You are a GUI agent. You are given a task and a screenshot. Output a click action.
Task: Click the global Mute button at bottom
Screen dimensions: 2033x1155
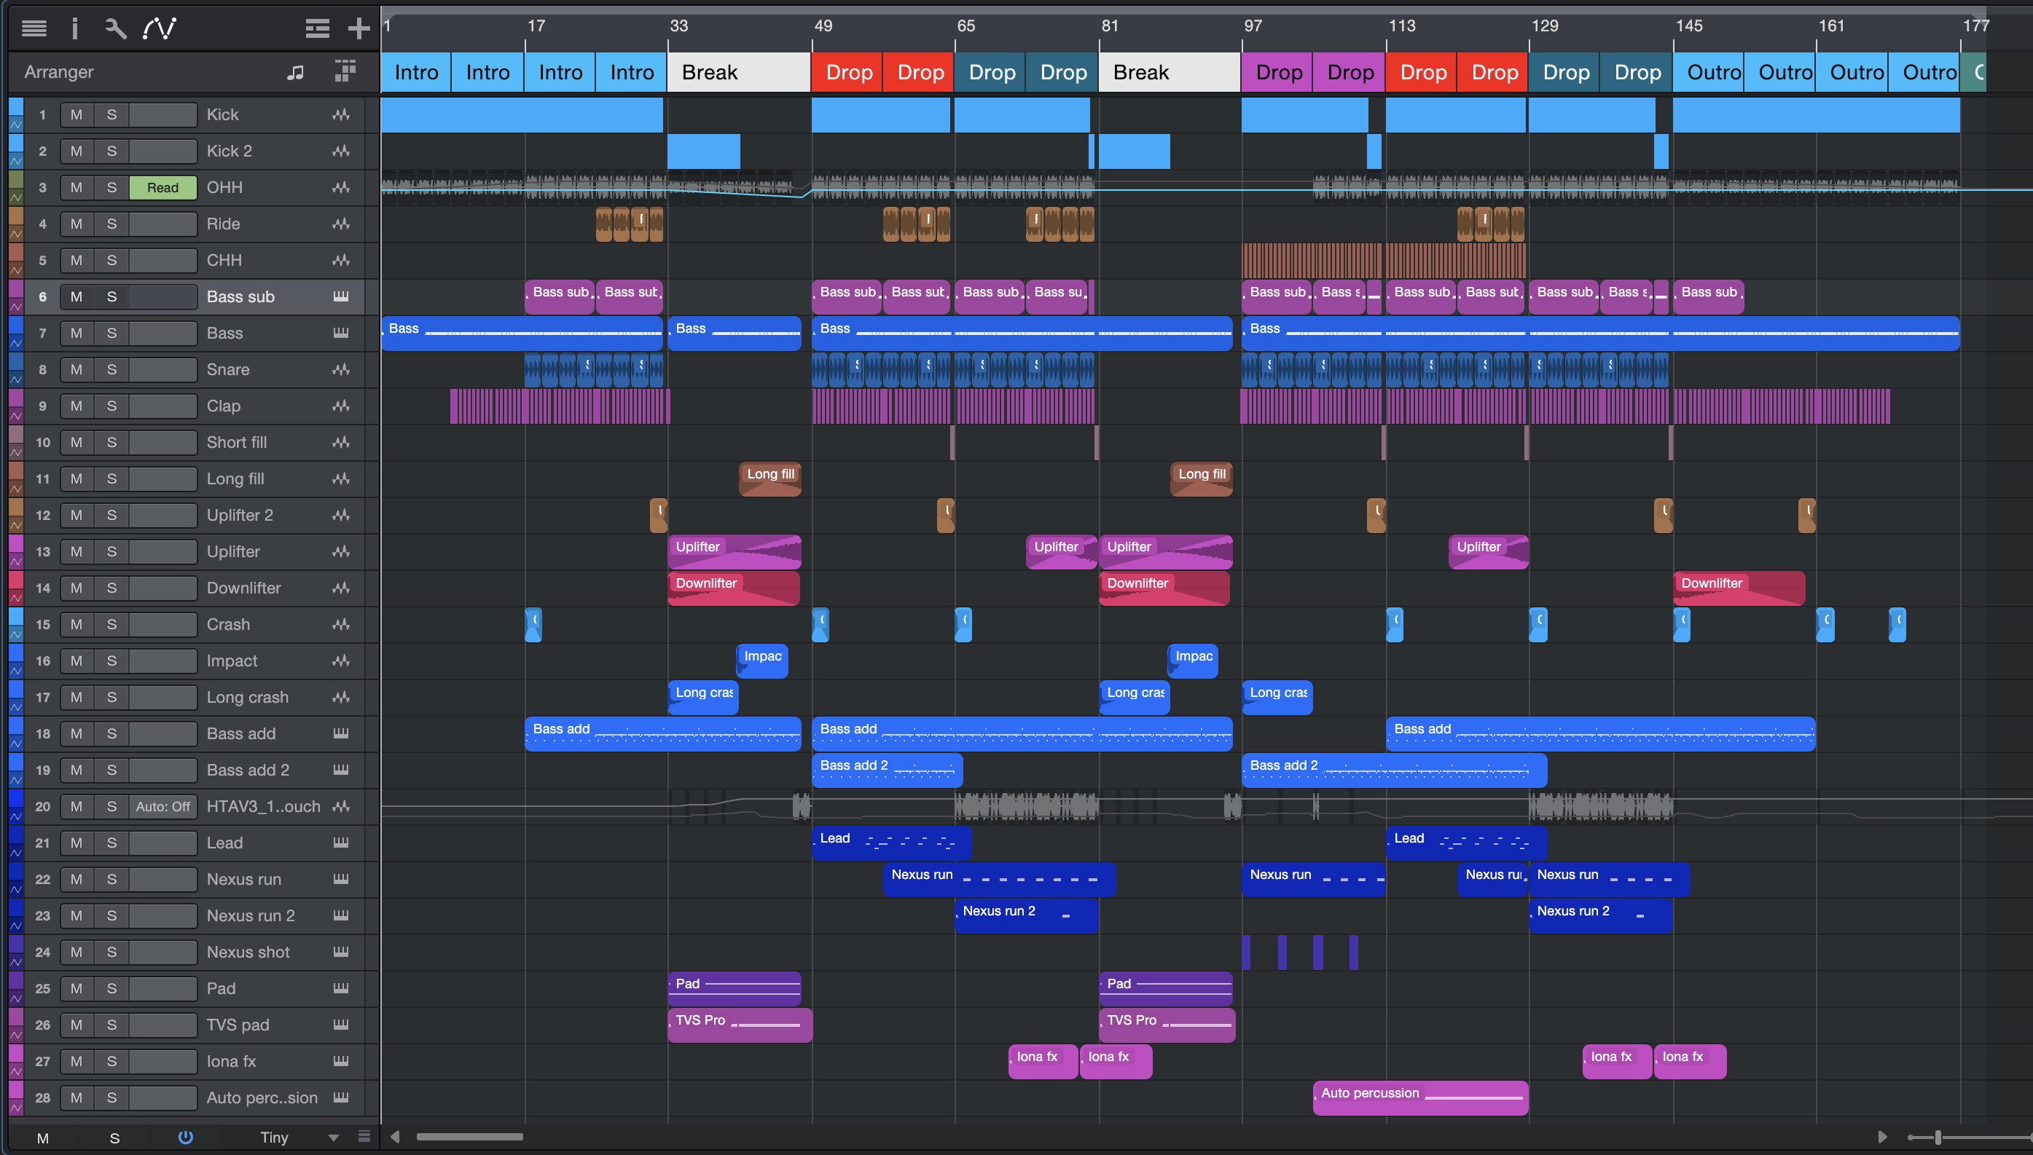[43, 1138]
